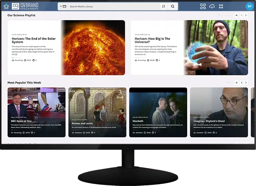Click the 02:49 overlay on Romeo and Juliet

pyautogui.click(x=120, y=97)
